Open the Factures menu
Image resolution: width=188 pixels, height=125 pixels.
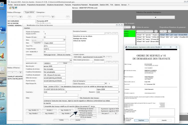click(x=68, y=5)
